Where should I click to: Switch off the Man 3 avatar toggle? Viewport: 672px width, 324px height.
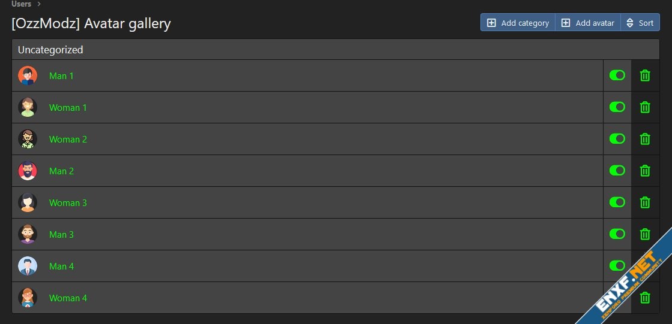point(617,234)
